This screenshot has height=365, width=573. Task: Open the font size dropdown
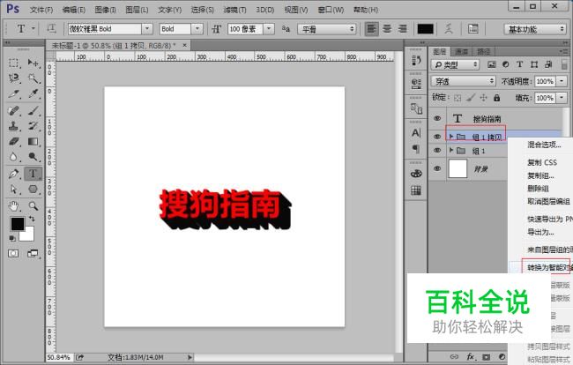269,28
